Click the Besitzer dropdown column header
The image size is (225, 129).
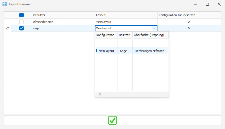pyautogui.click(x=125, y=35)
